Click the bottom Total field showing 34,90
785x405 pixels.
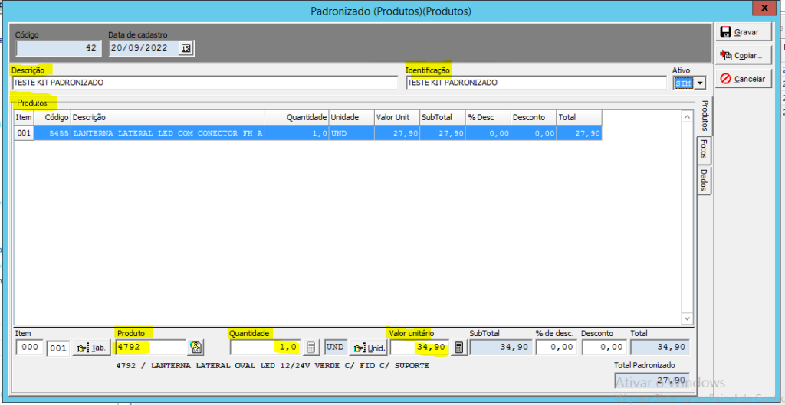click(x=660, y=348)
